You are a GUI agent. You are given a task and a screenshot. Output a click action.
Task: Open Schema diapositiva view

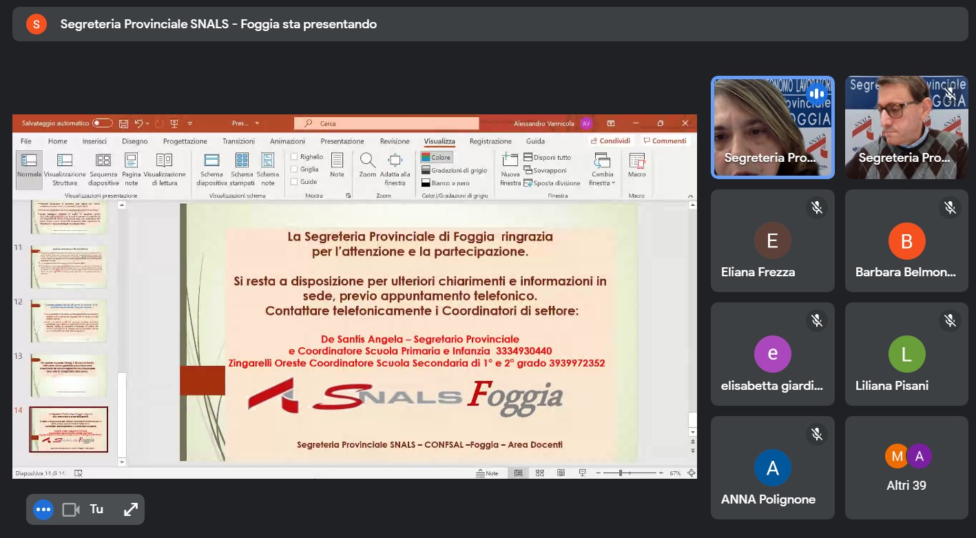(x=211, y=169)
